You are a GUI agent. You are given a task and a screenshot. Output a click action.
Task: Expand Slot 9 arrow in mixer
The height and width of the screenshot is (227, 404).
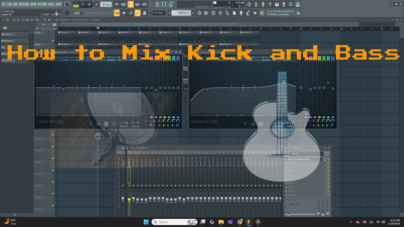pos(286,191)
